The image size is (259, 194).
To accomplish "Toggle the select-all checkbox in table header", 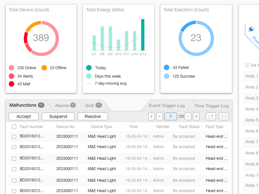I will click(x=14, y=127).
